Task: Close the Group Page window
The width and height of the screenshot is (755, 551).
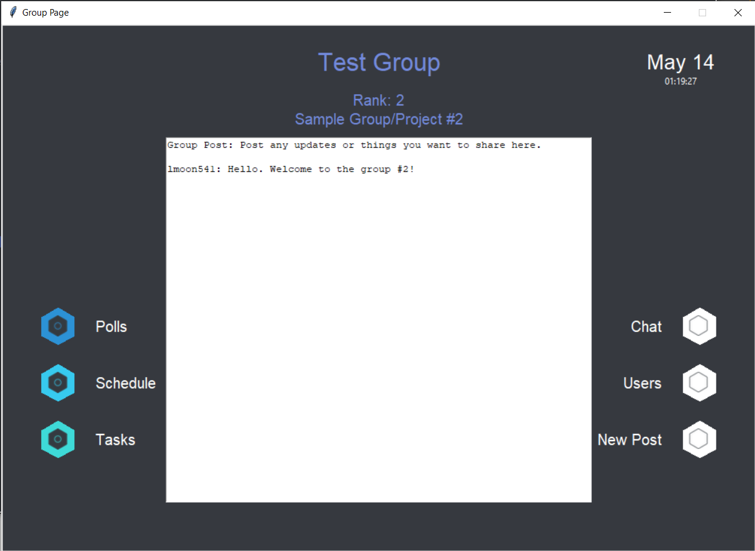Action: [737, 13]
